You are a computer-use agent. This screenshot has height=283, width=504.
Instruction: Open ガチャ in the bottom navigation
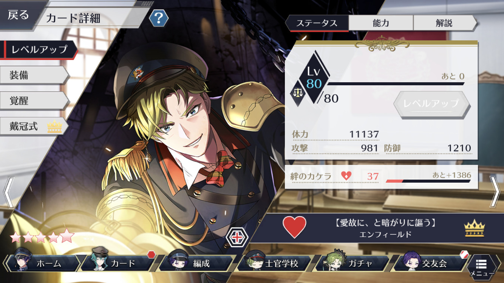[x=352, y=263]
